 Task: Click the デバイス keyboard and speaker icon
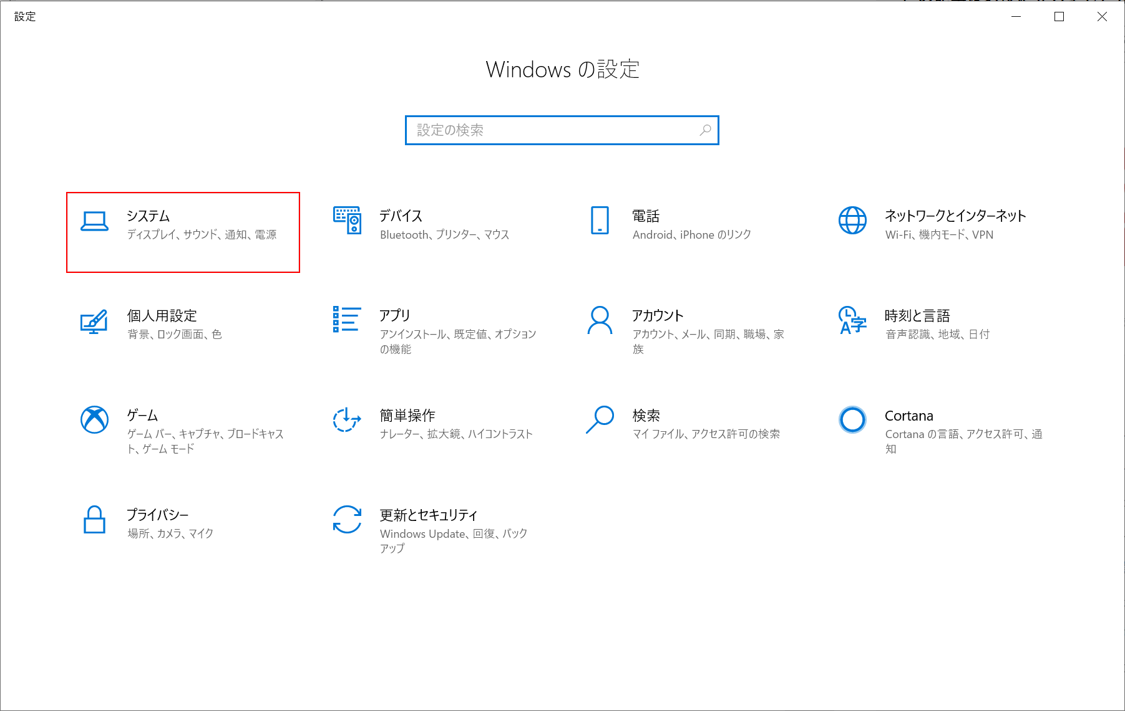(x=347, y=221)
